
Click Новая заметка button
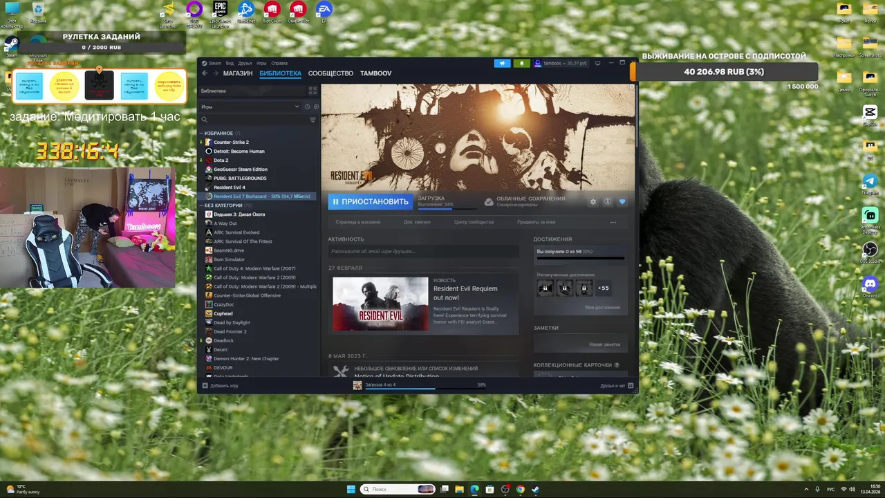pos(604,344)
